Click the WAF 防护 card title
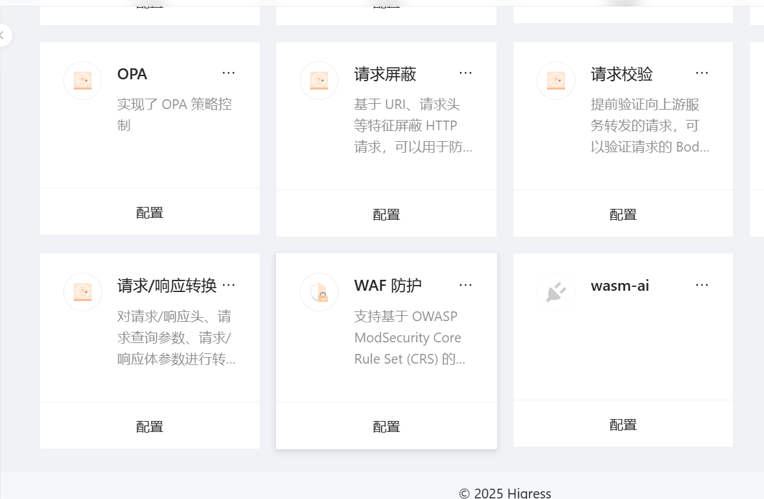Image resolution: width=764 pixels, height=499 pixels. pos(387,286)
